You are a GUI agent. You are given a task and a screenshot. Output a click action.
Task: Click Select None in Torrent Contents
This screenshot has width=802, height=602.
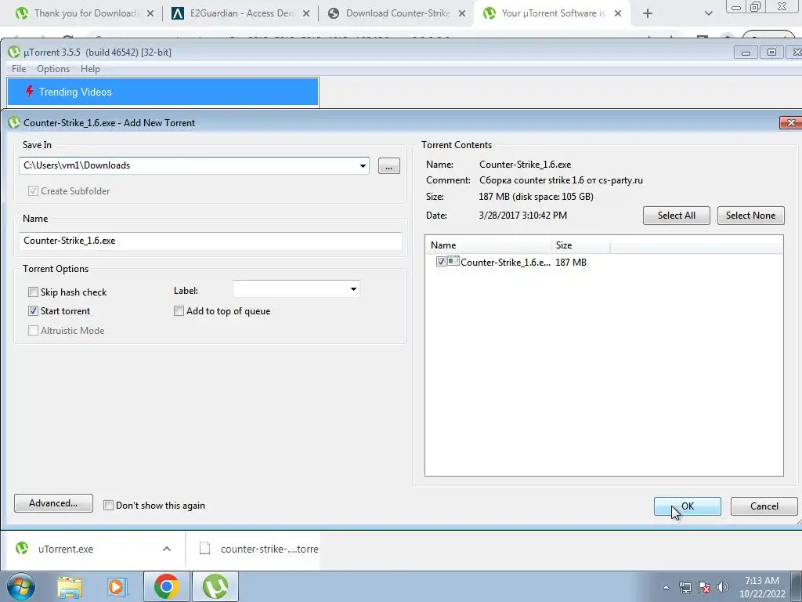click(750, 216)
